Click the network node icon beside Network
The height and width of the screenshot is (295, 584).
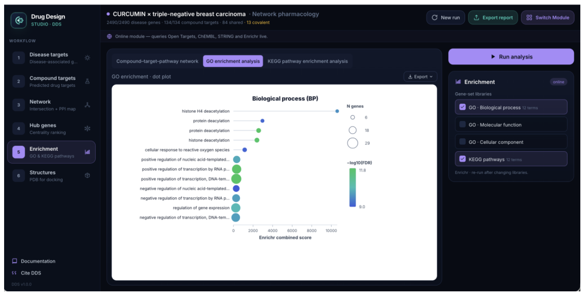87,105
